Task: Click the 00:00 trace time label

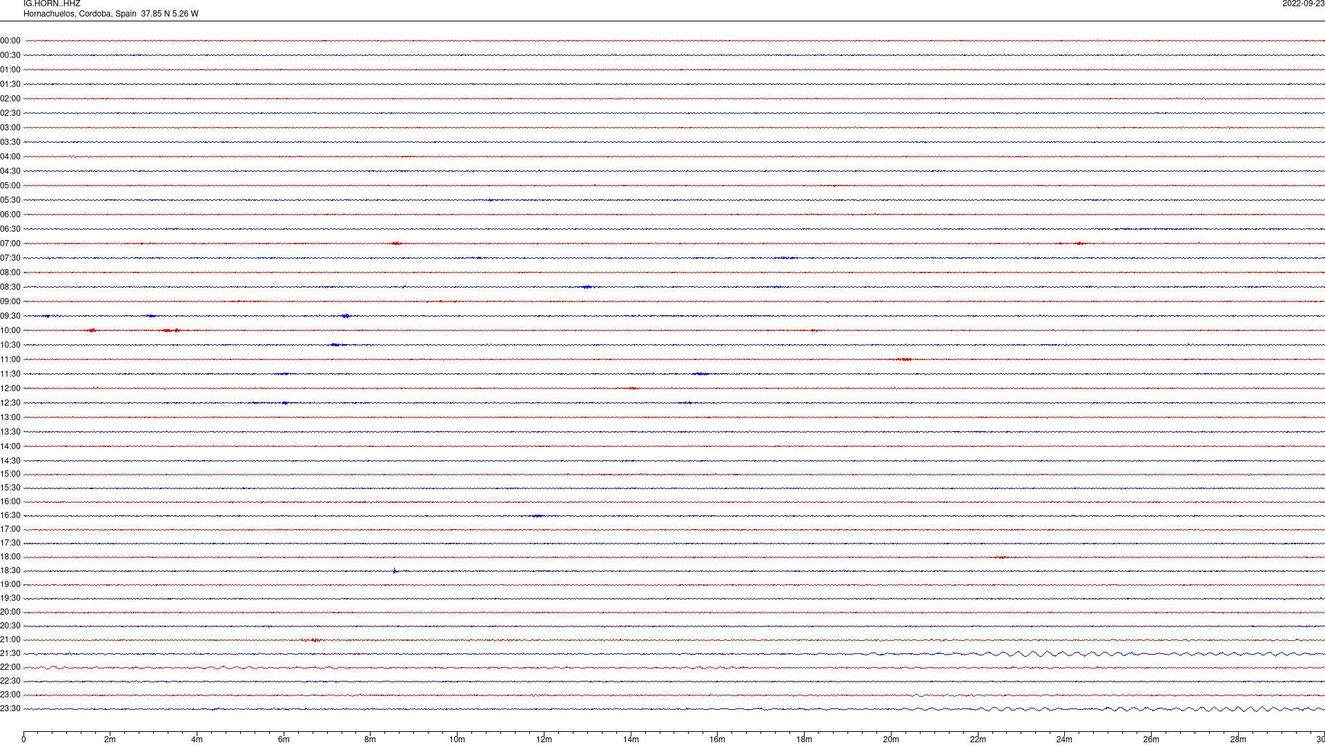Action: [x=10, y=41]
